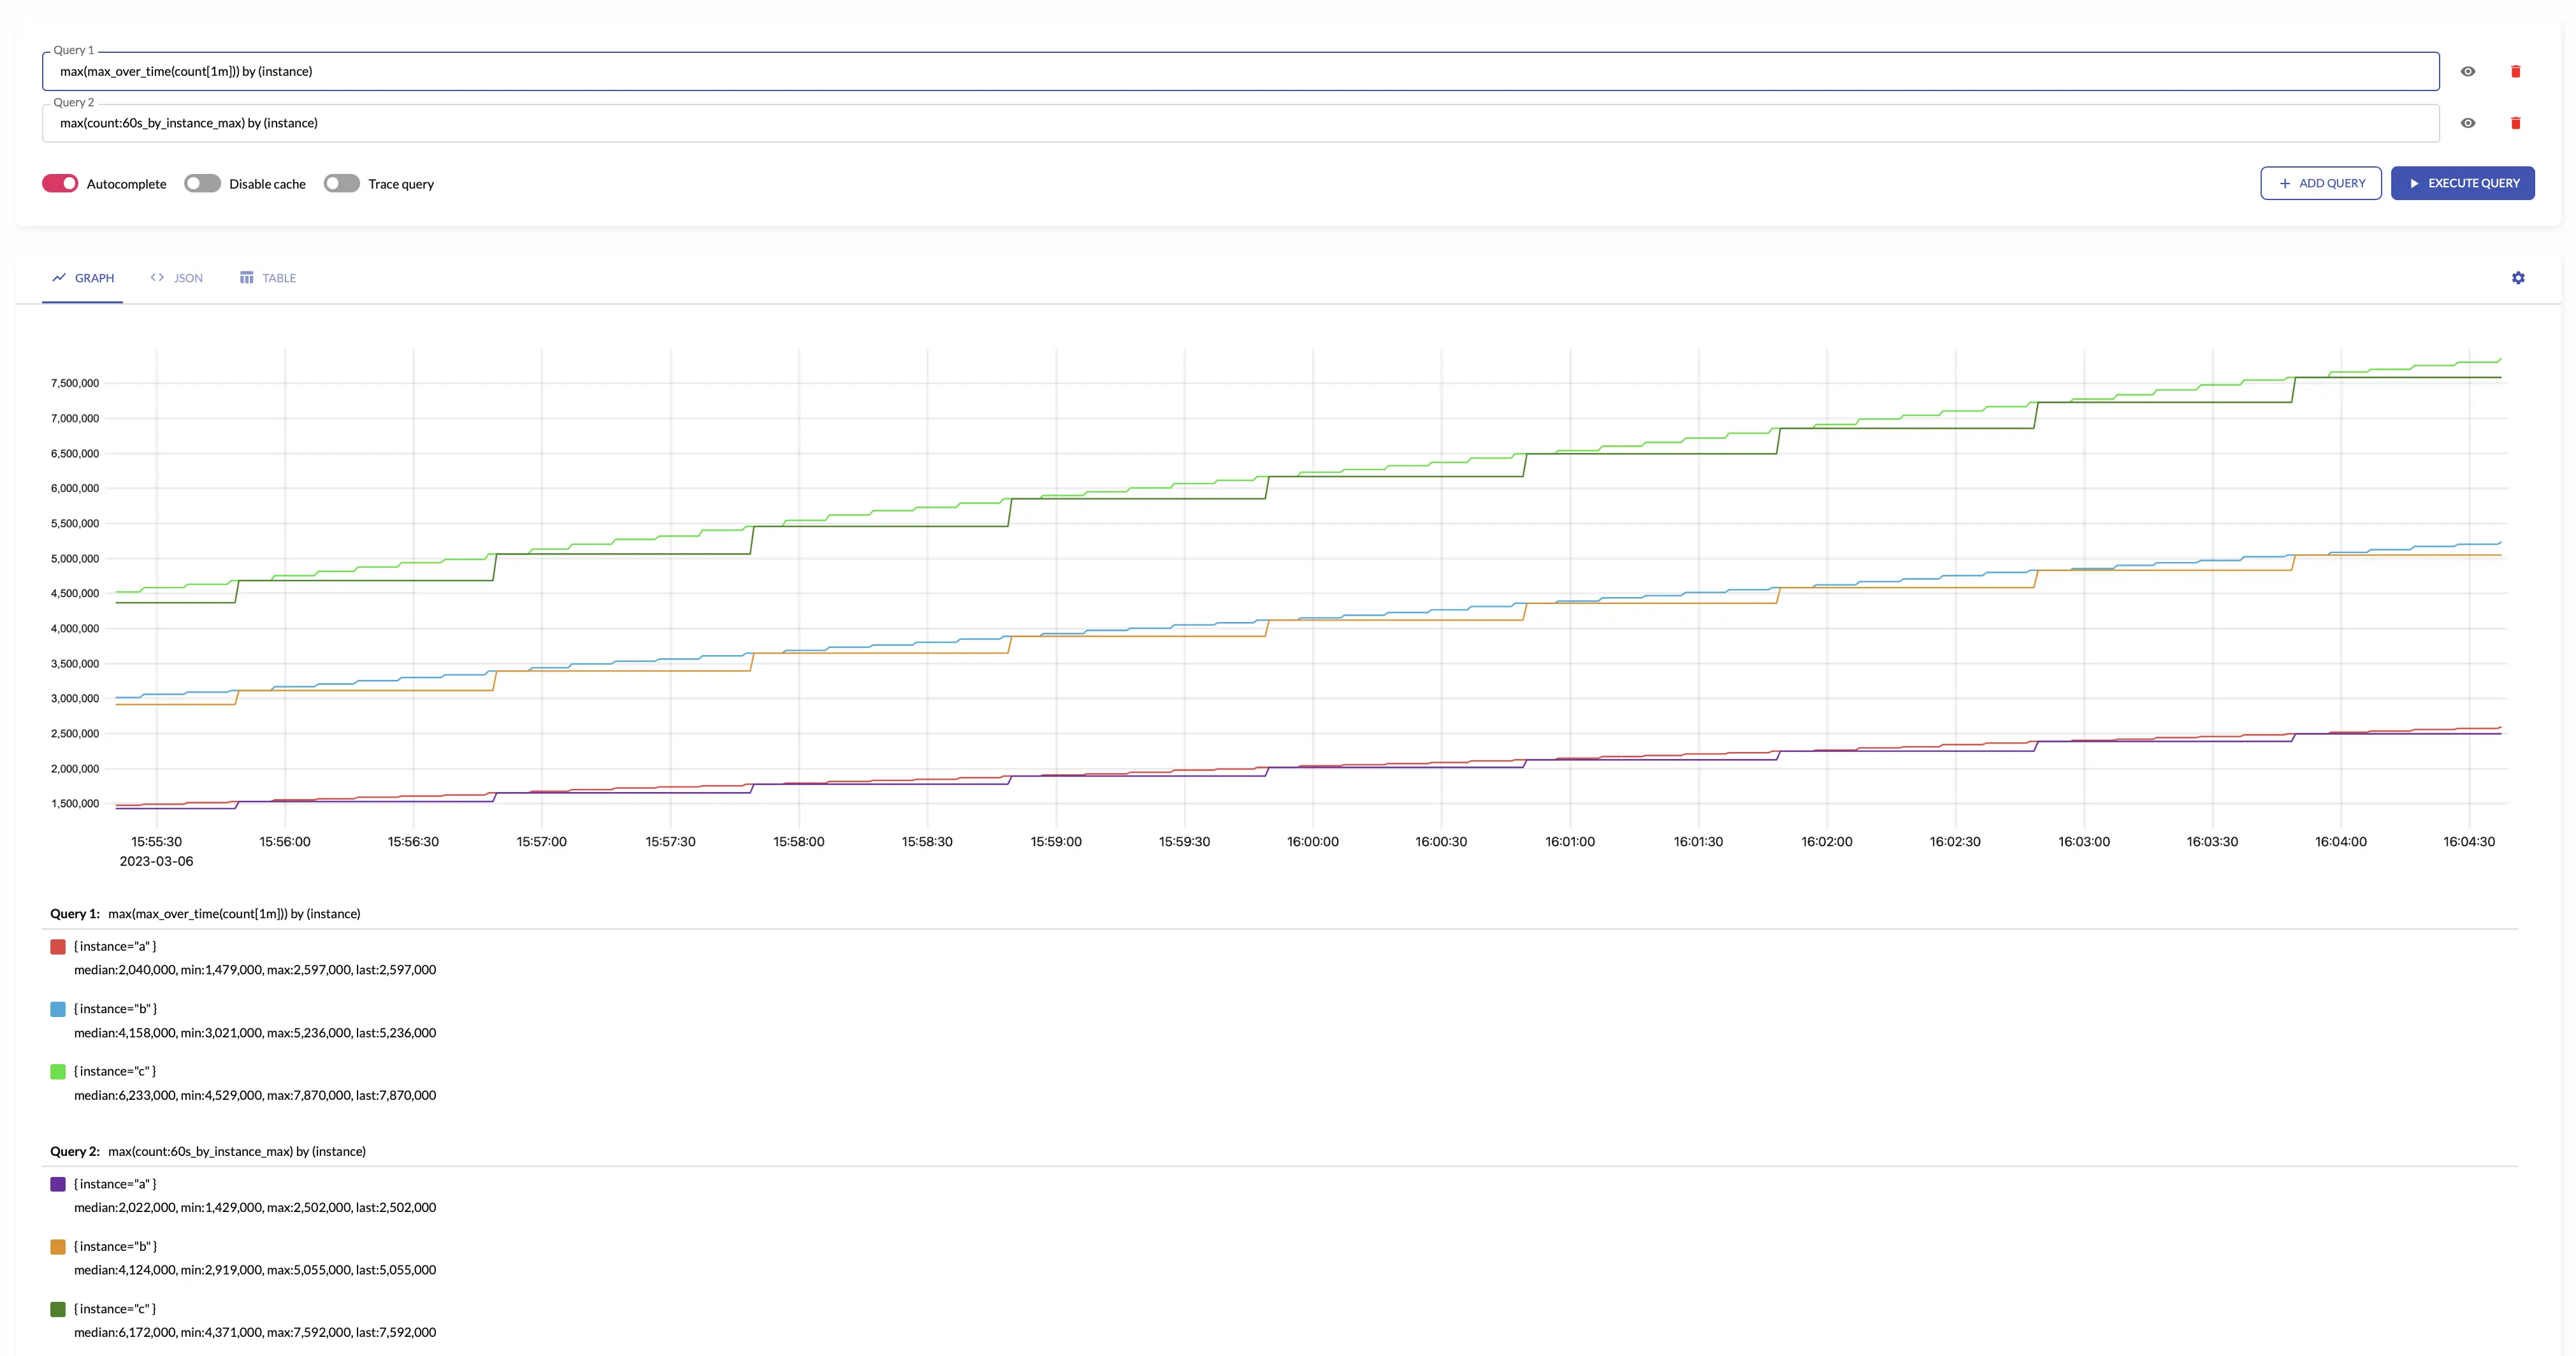Delete Query 1 with red trash icon
This screenshot has height=1356, width=2576.
(x=2515, y=71)
